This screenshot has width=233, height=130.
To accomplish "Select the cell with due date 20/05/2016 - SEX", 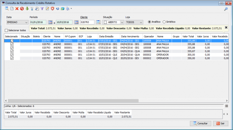I will pos(131,58).
